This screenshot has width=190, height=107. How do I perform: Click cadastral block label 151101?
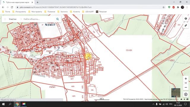129,50
